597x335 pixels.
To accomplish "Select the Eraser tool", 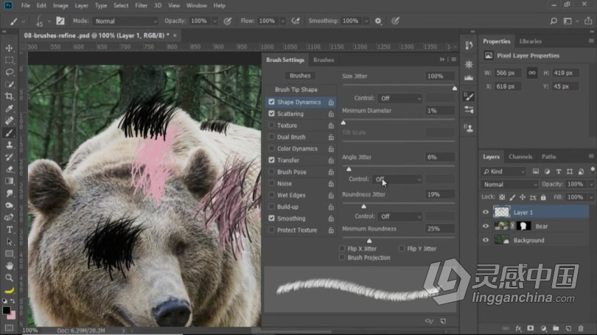I will coord(10,169).
